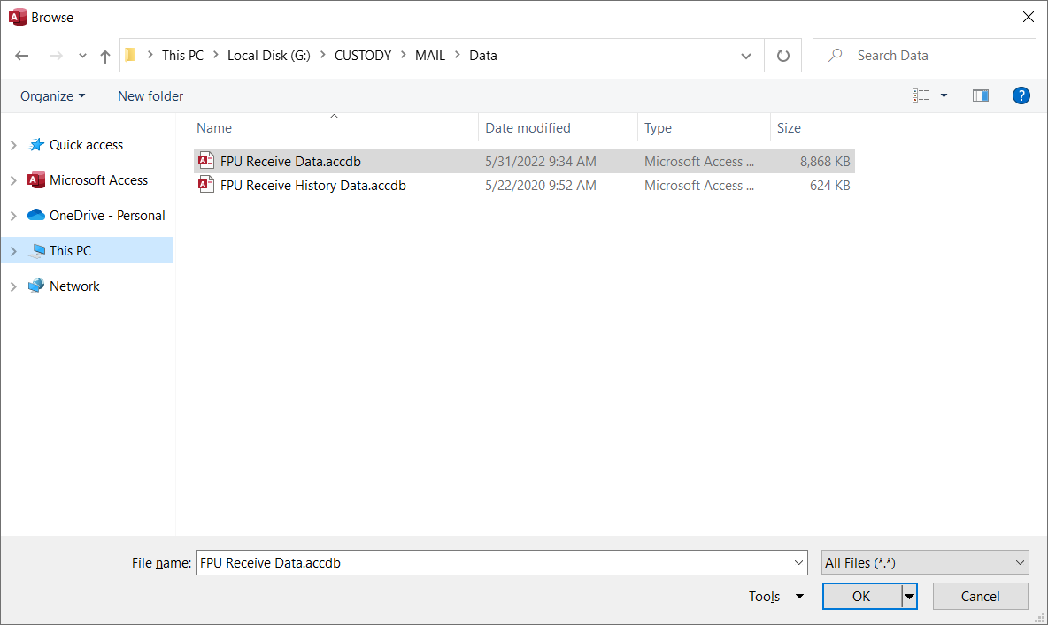Open the recent locations dropdown chevron
Viewport: 1048px width, 625px height.
click(x=82, y=56)
